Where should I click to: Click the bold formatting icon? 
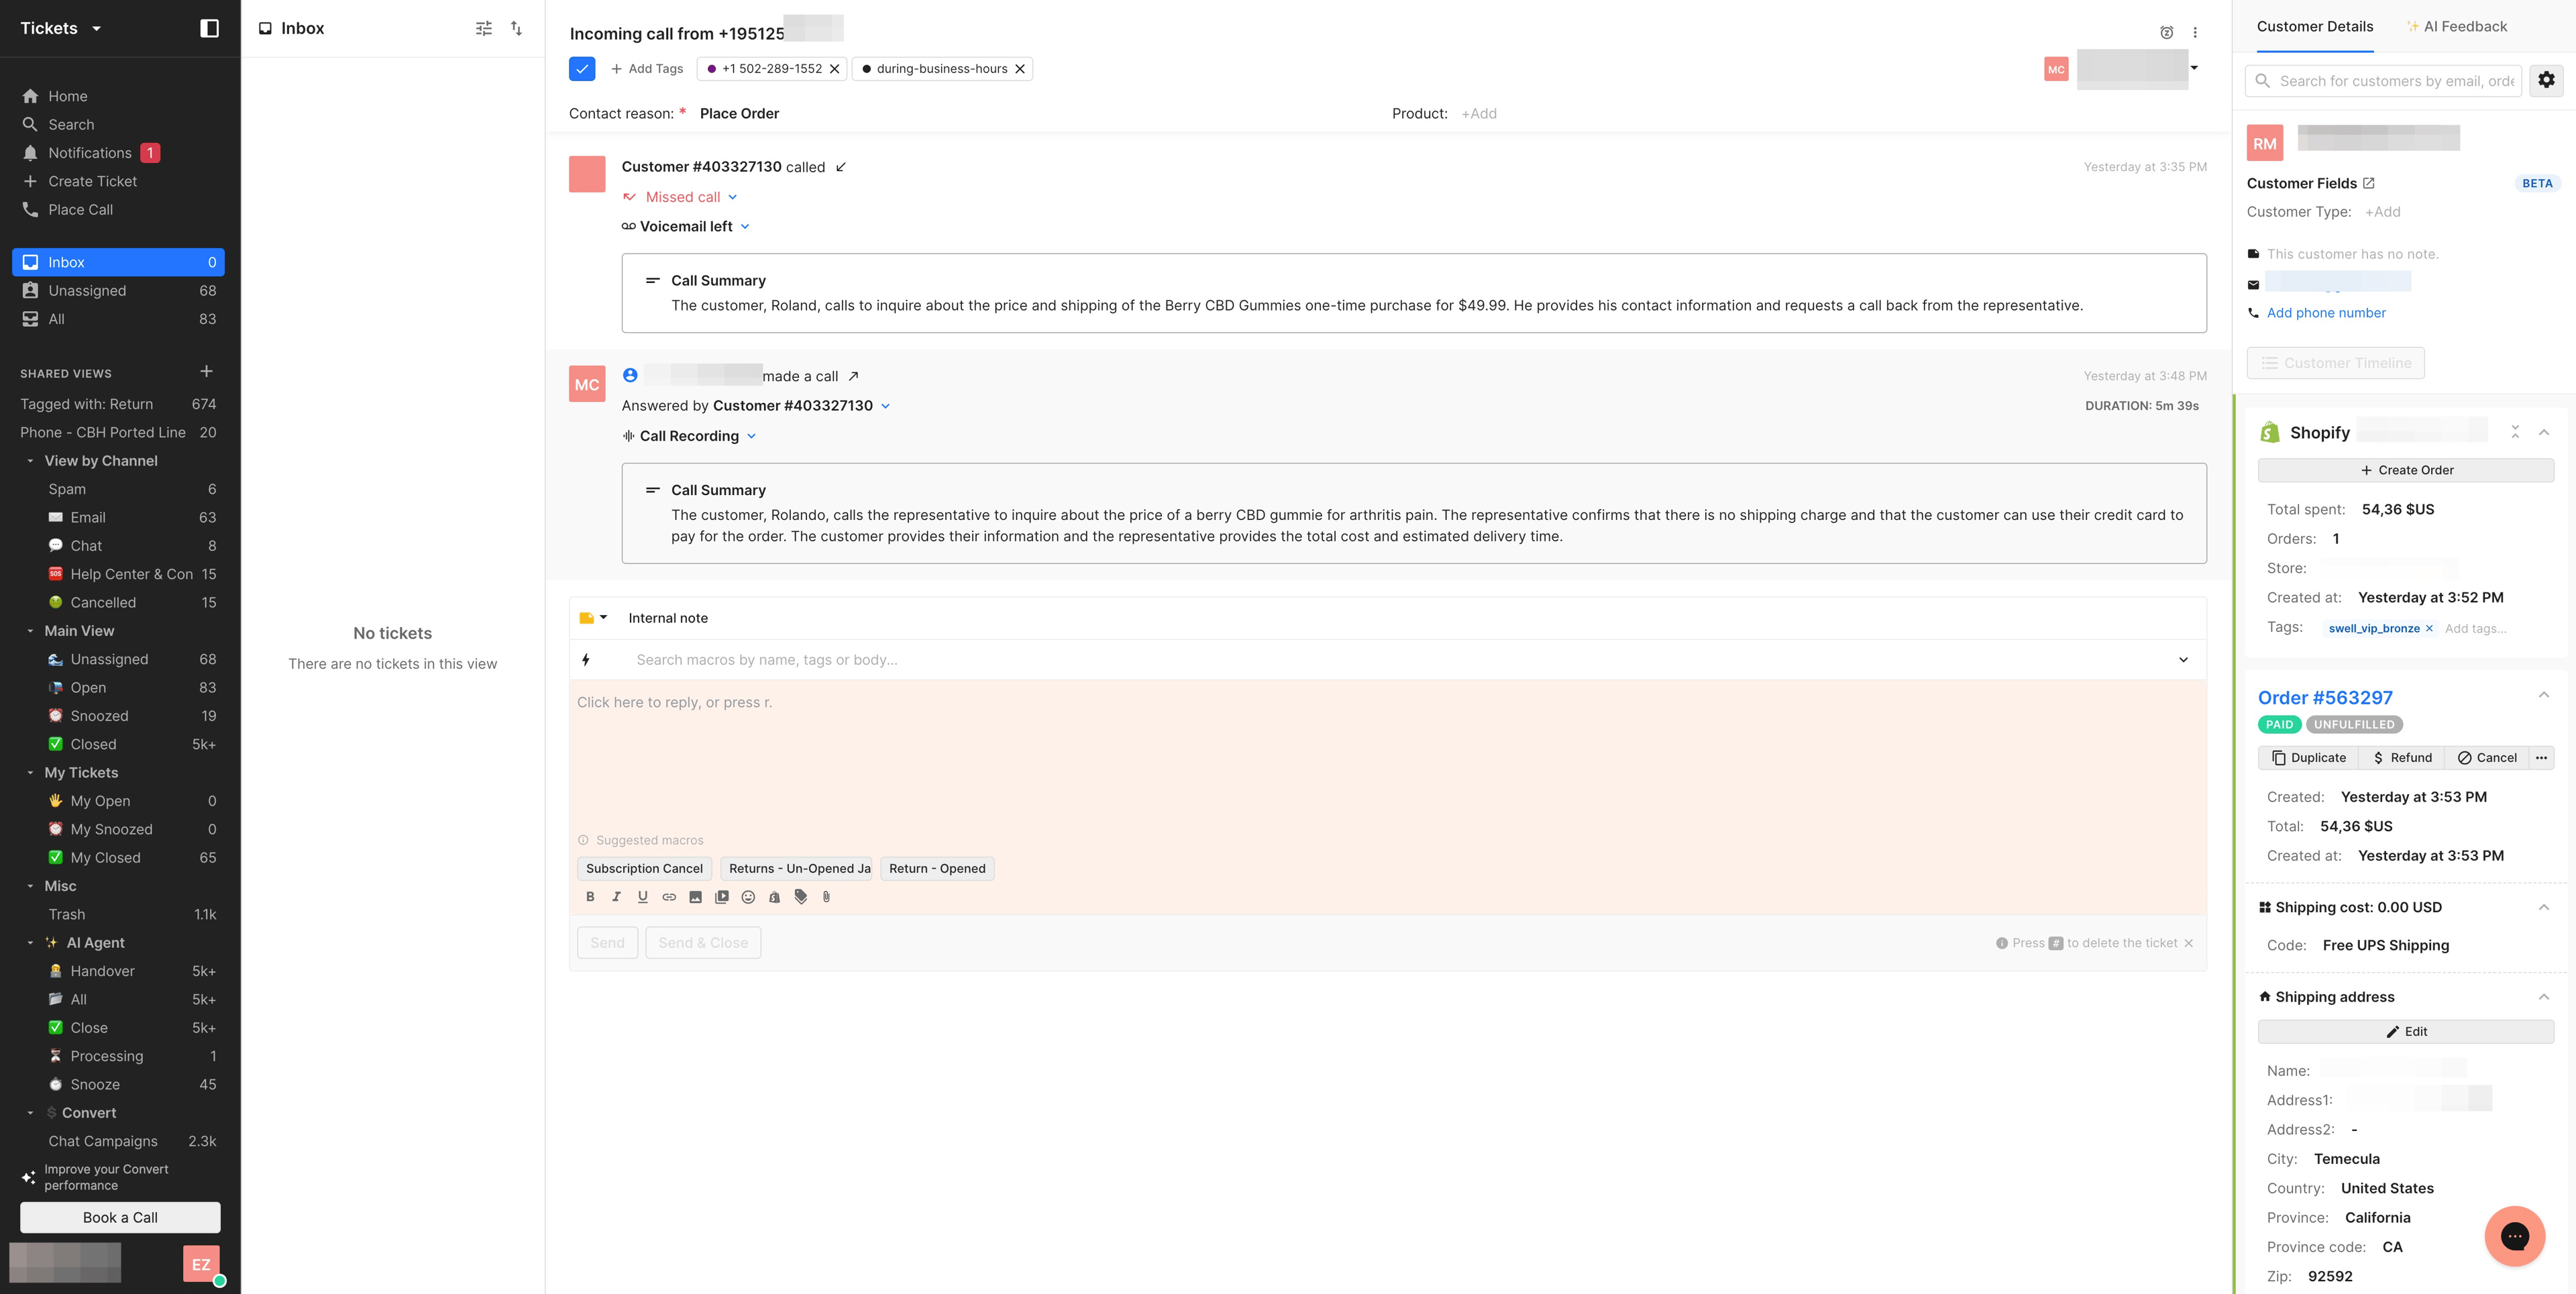(590, 897)
